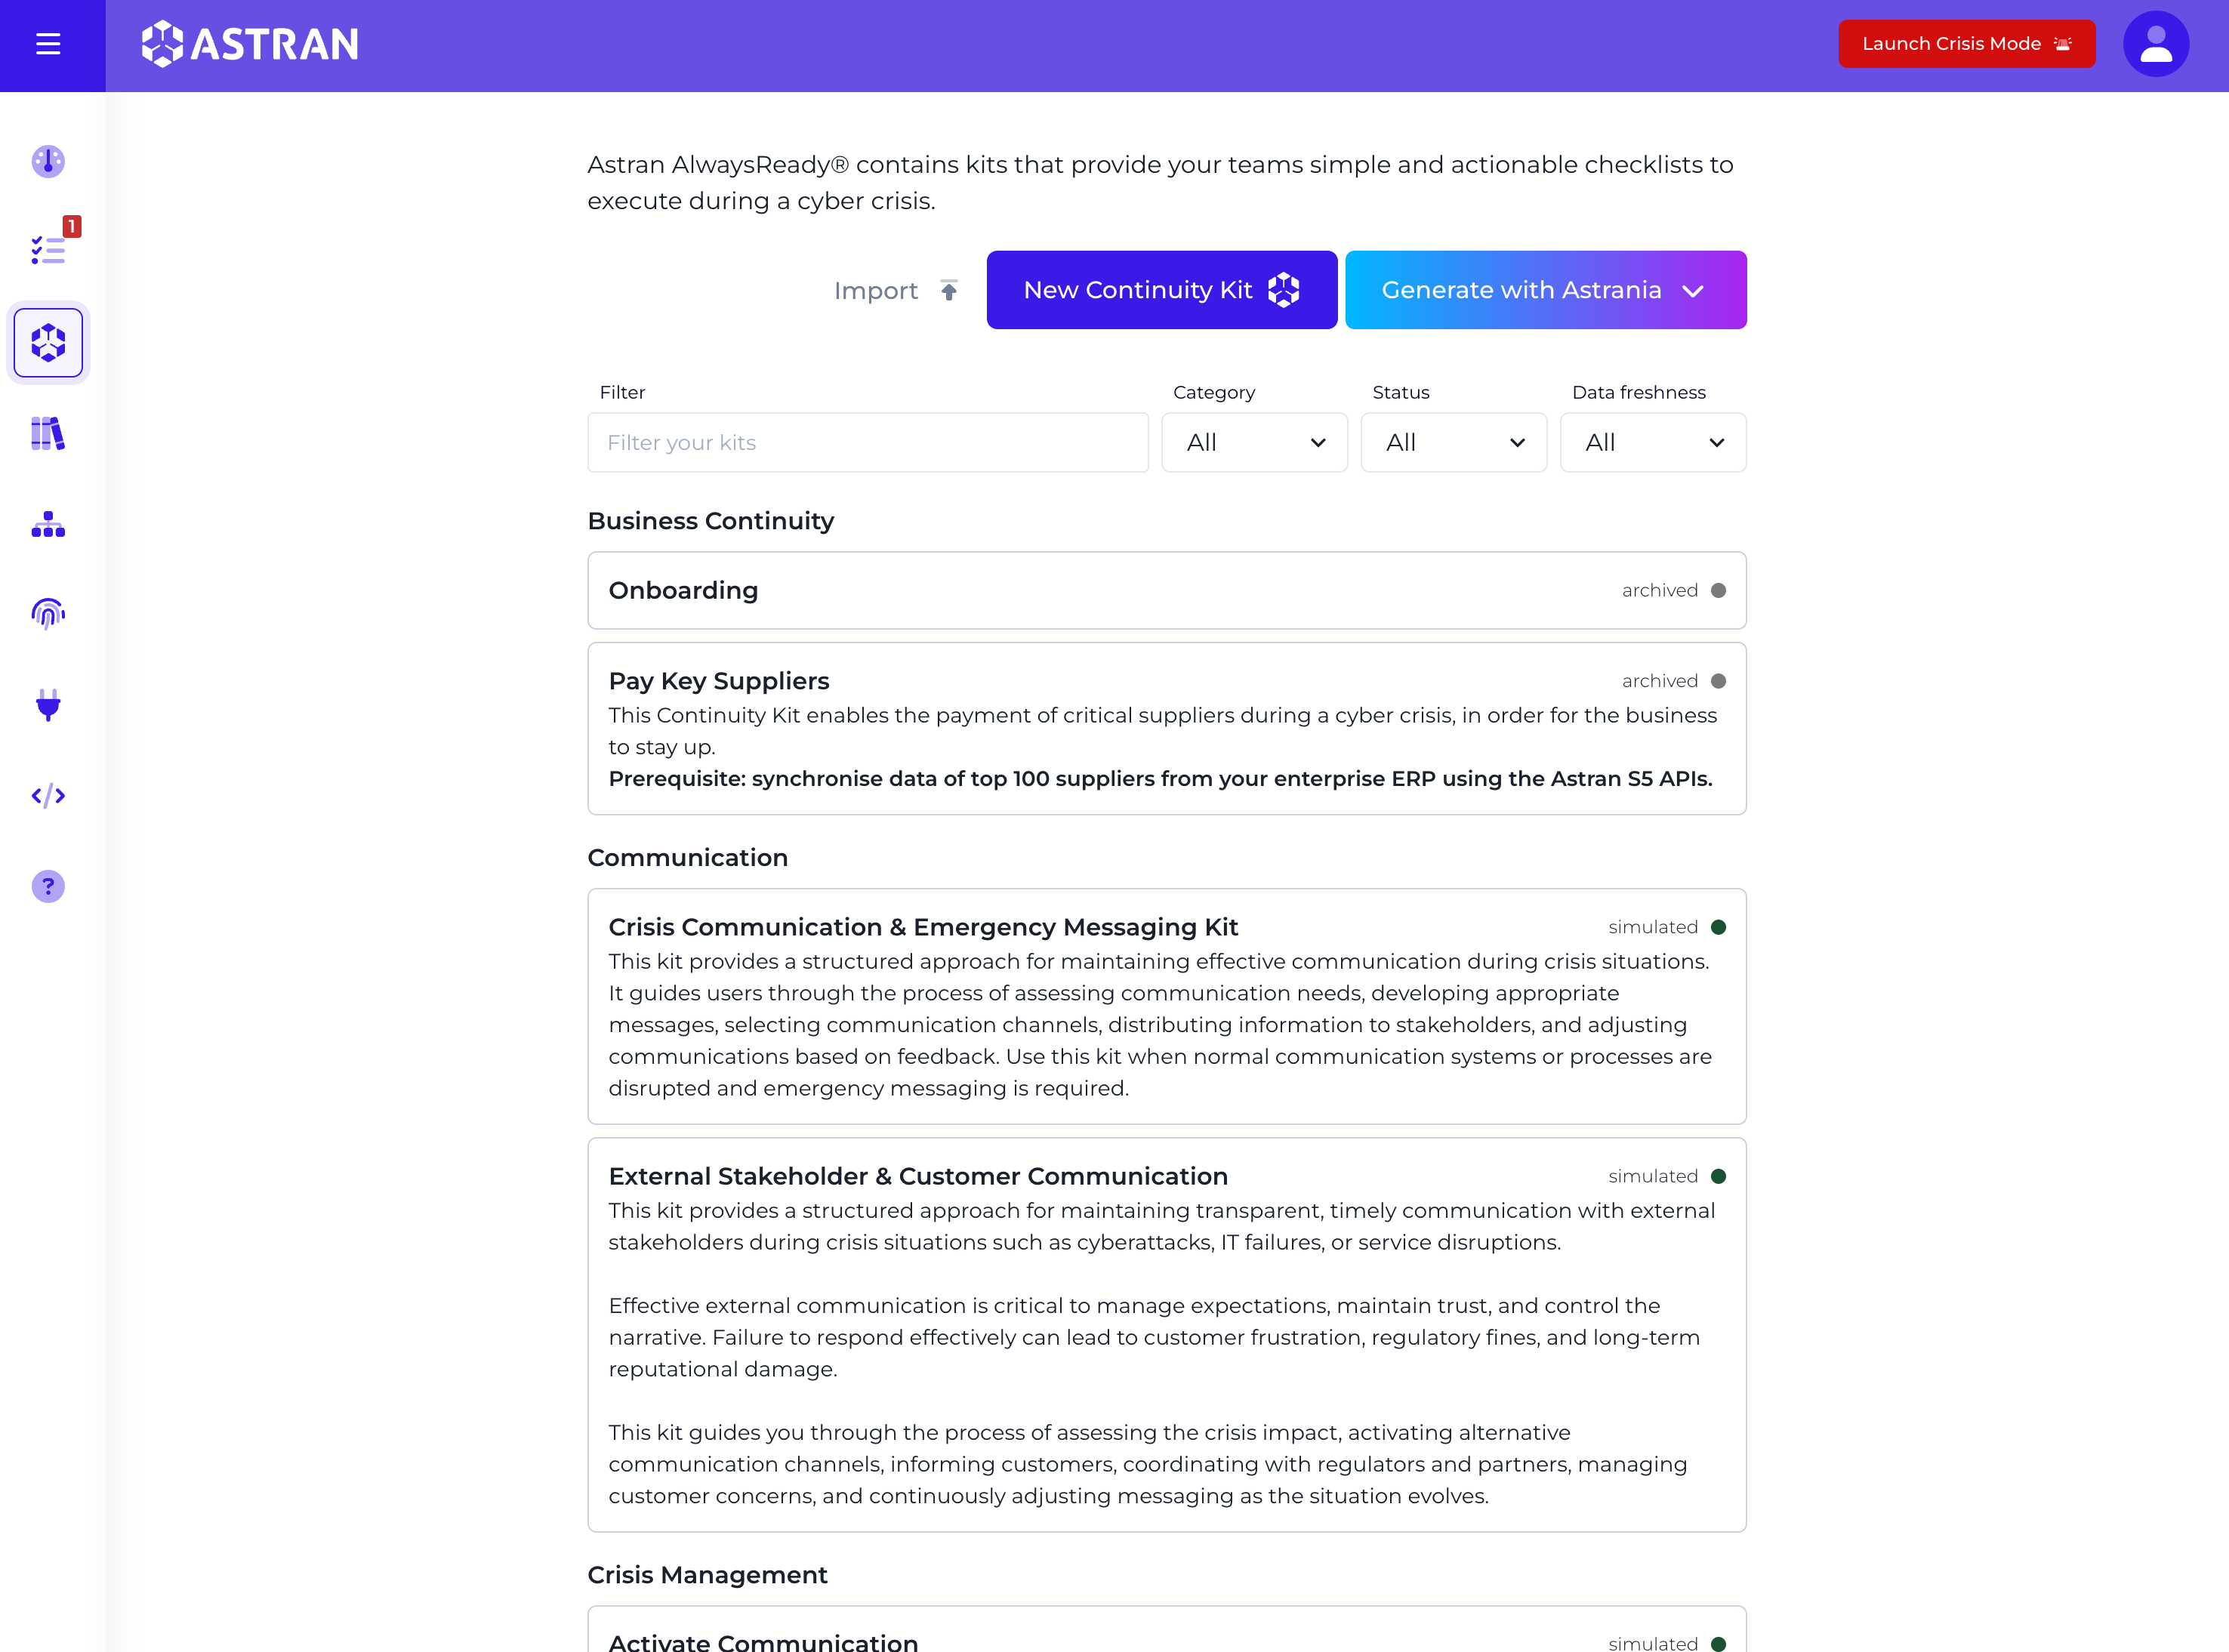Expand the Status dropdown
Viewport: 2229px width, 1652px height.
coord(1453,442)
